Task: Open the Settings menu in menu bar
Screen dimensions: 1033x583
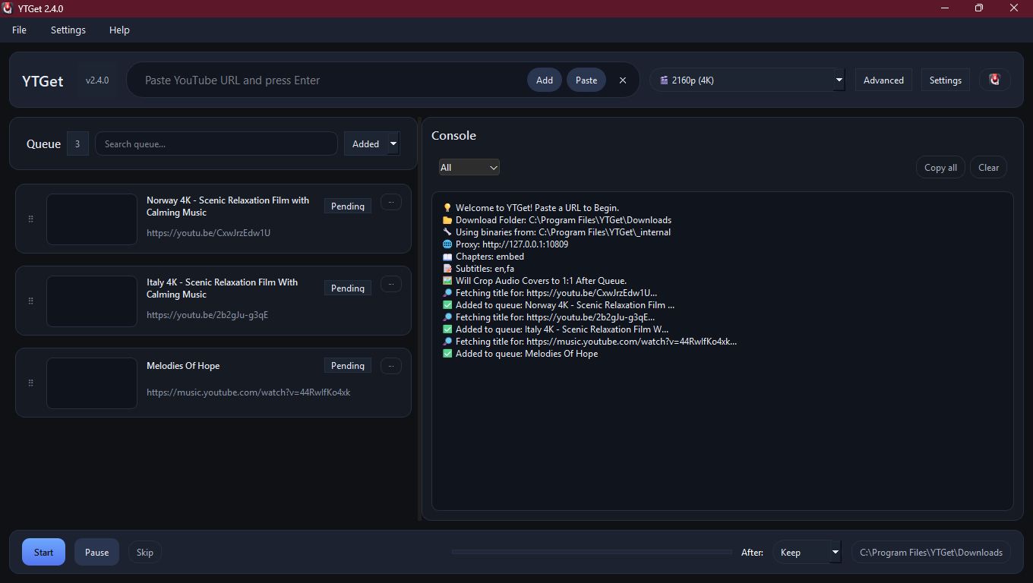Action: point(68,30)
